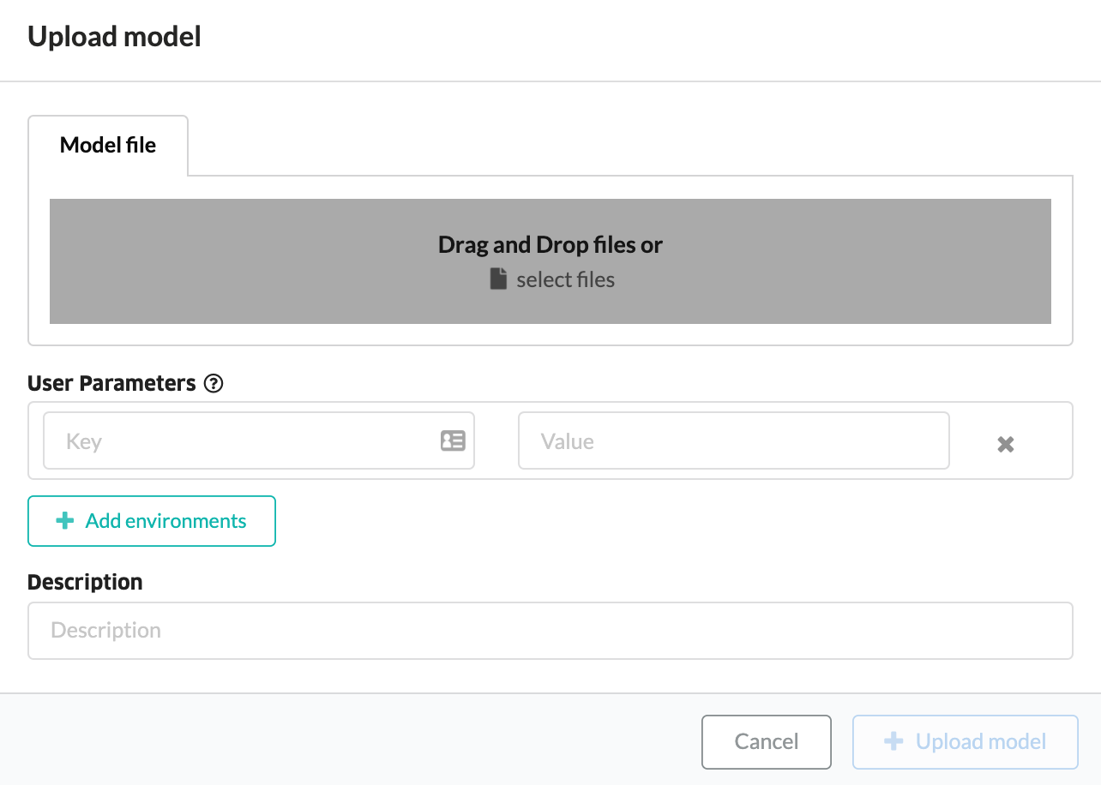Viewport: 1101px width, 785px height.
Task: Focus the Description input field
Action: [x=550, y=631]
